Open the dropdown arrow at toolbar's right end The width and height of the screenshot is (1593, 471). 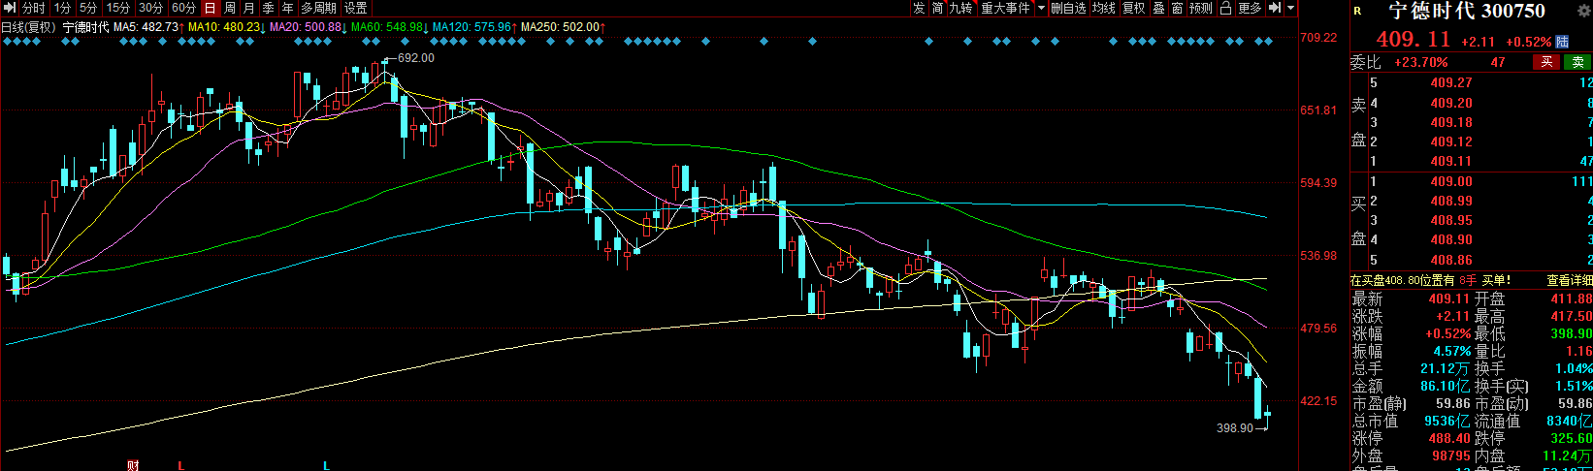pyautogui.click(x=1291, y=8)
